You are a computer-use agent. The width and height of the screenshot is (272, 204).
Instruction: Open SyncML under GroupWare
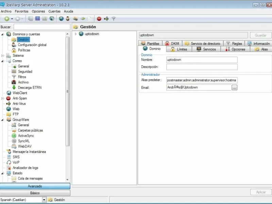coord(24,141)
